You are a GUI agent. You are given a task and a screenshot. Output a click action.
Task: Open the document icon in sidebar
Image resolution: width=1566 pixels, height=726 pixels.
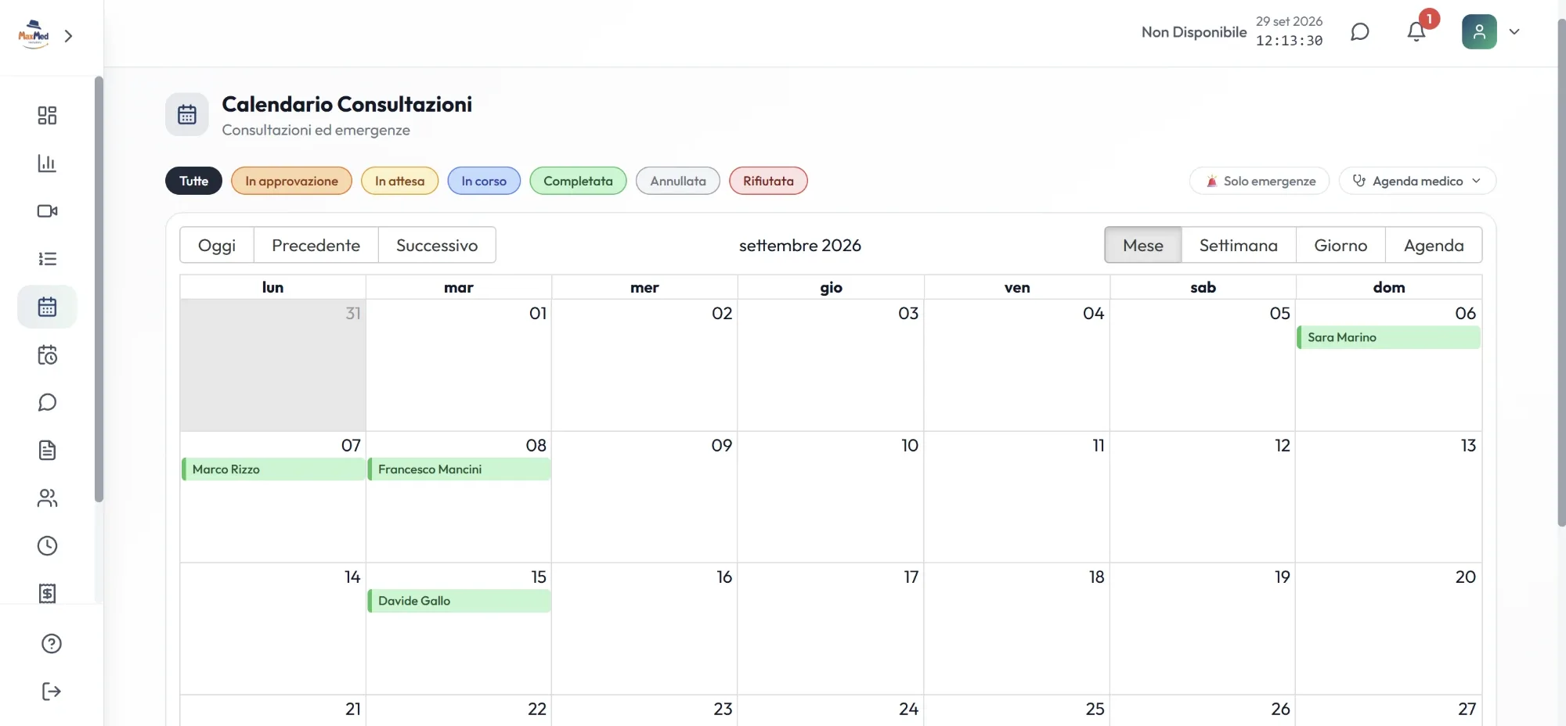tap(47, 450)
